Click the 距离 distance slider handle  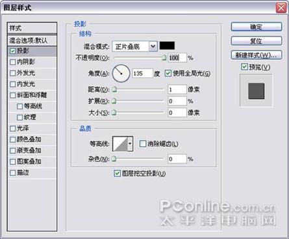[x=114, y=89]
